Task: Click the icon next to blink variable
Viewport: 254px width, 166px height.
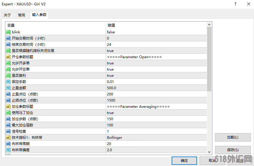Action: 8,32
